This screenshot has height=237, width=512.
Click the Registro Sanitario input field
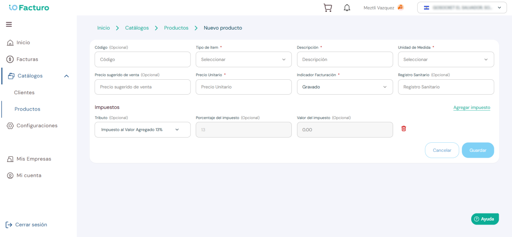[446, 87]
